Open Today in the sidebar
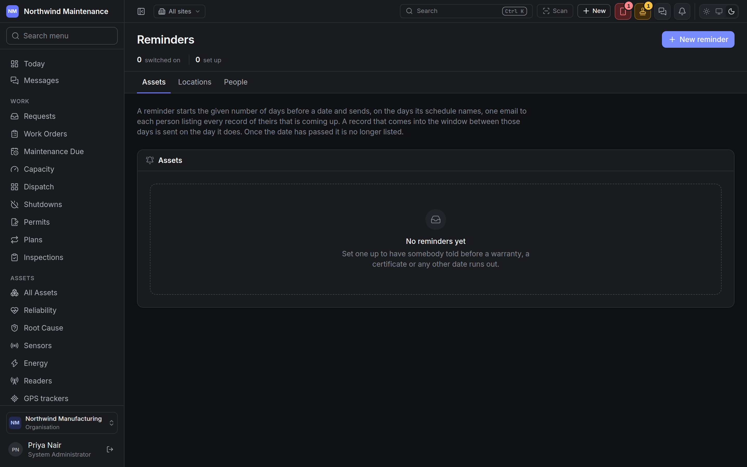The height and width of the screenshot is (467, 747). tap(62, 64)
